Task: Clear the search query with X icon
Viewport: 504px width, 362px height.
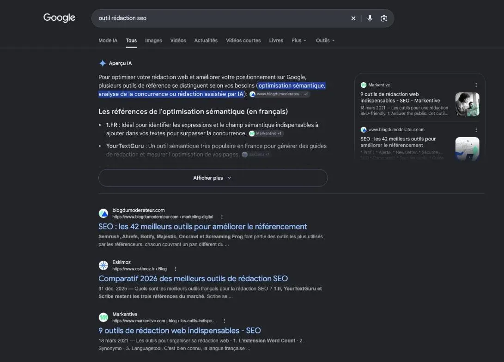Action: point(353,18)
